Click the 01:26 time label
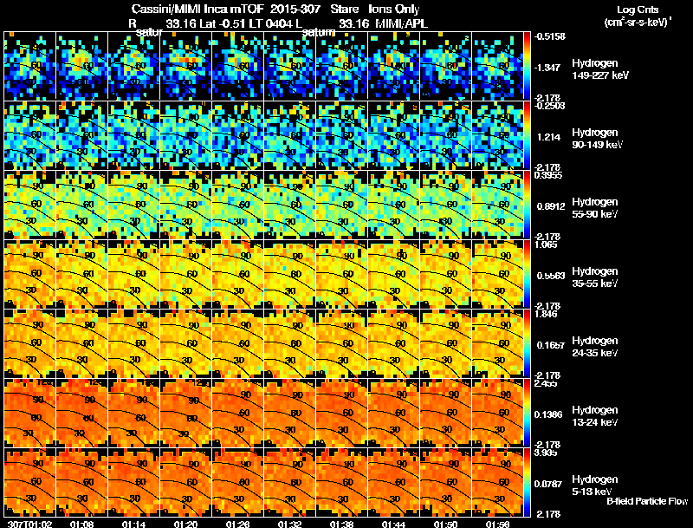Viewport: 693px width, 528px height. coord(237,524)
